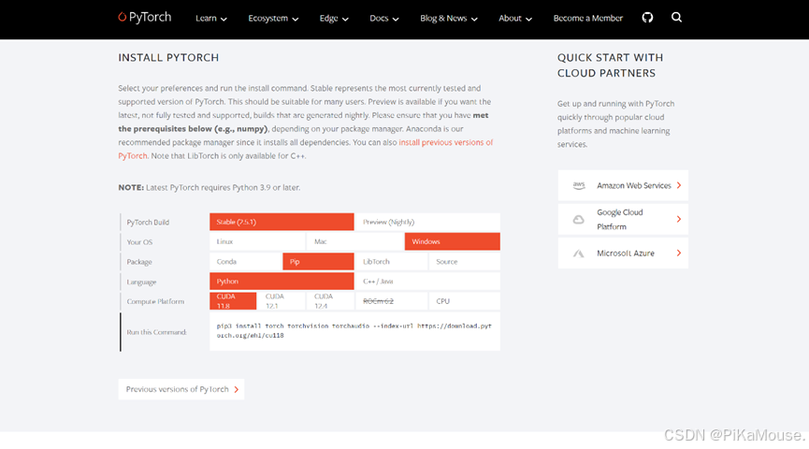The width and height of the screenshot is (809, 449).
Task: Click the AWS logo icon
Action: 579,185
